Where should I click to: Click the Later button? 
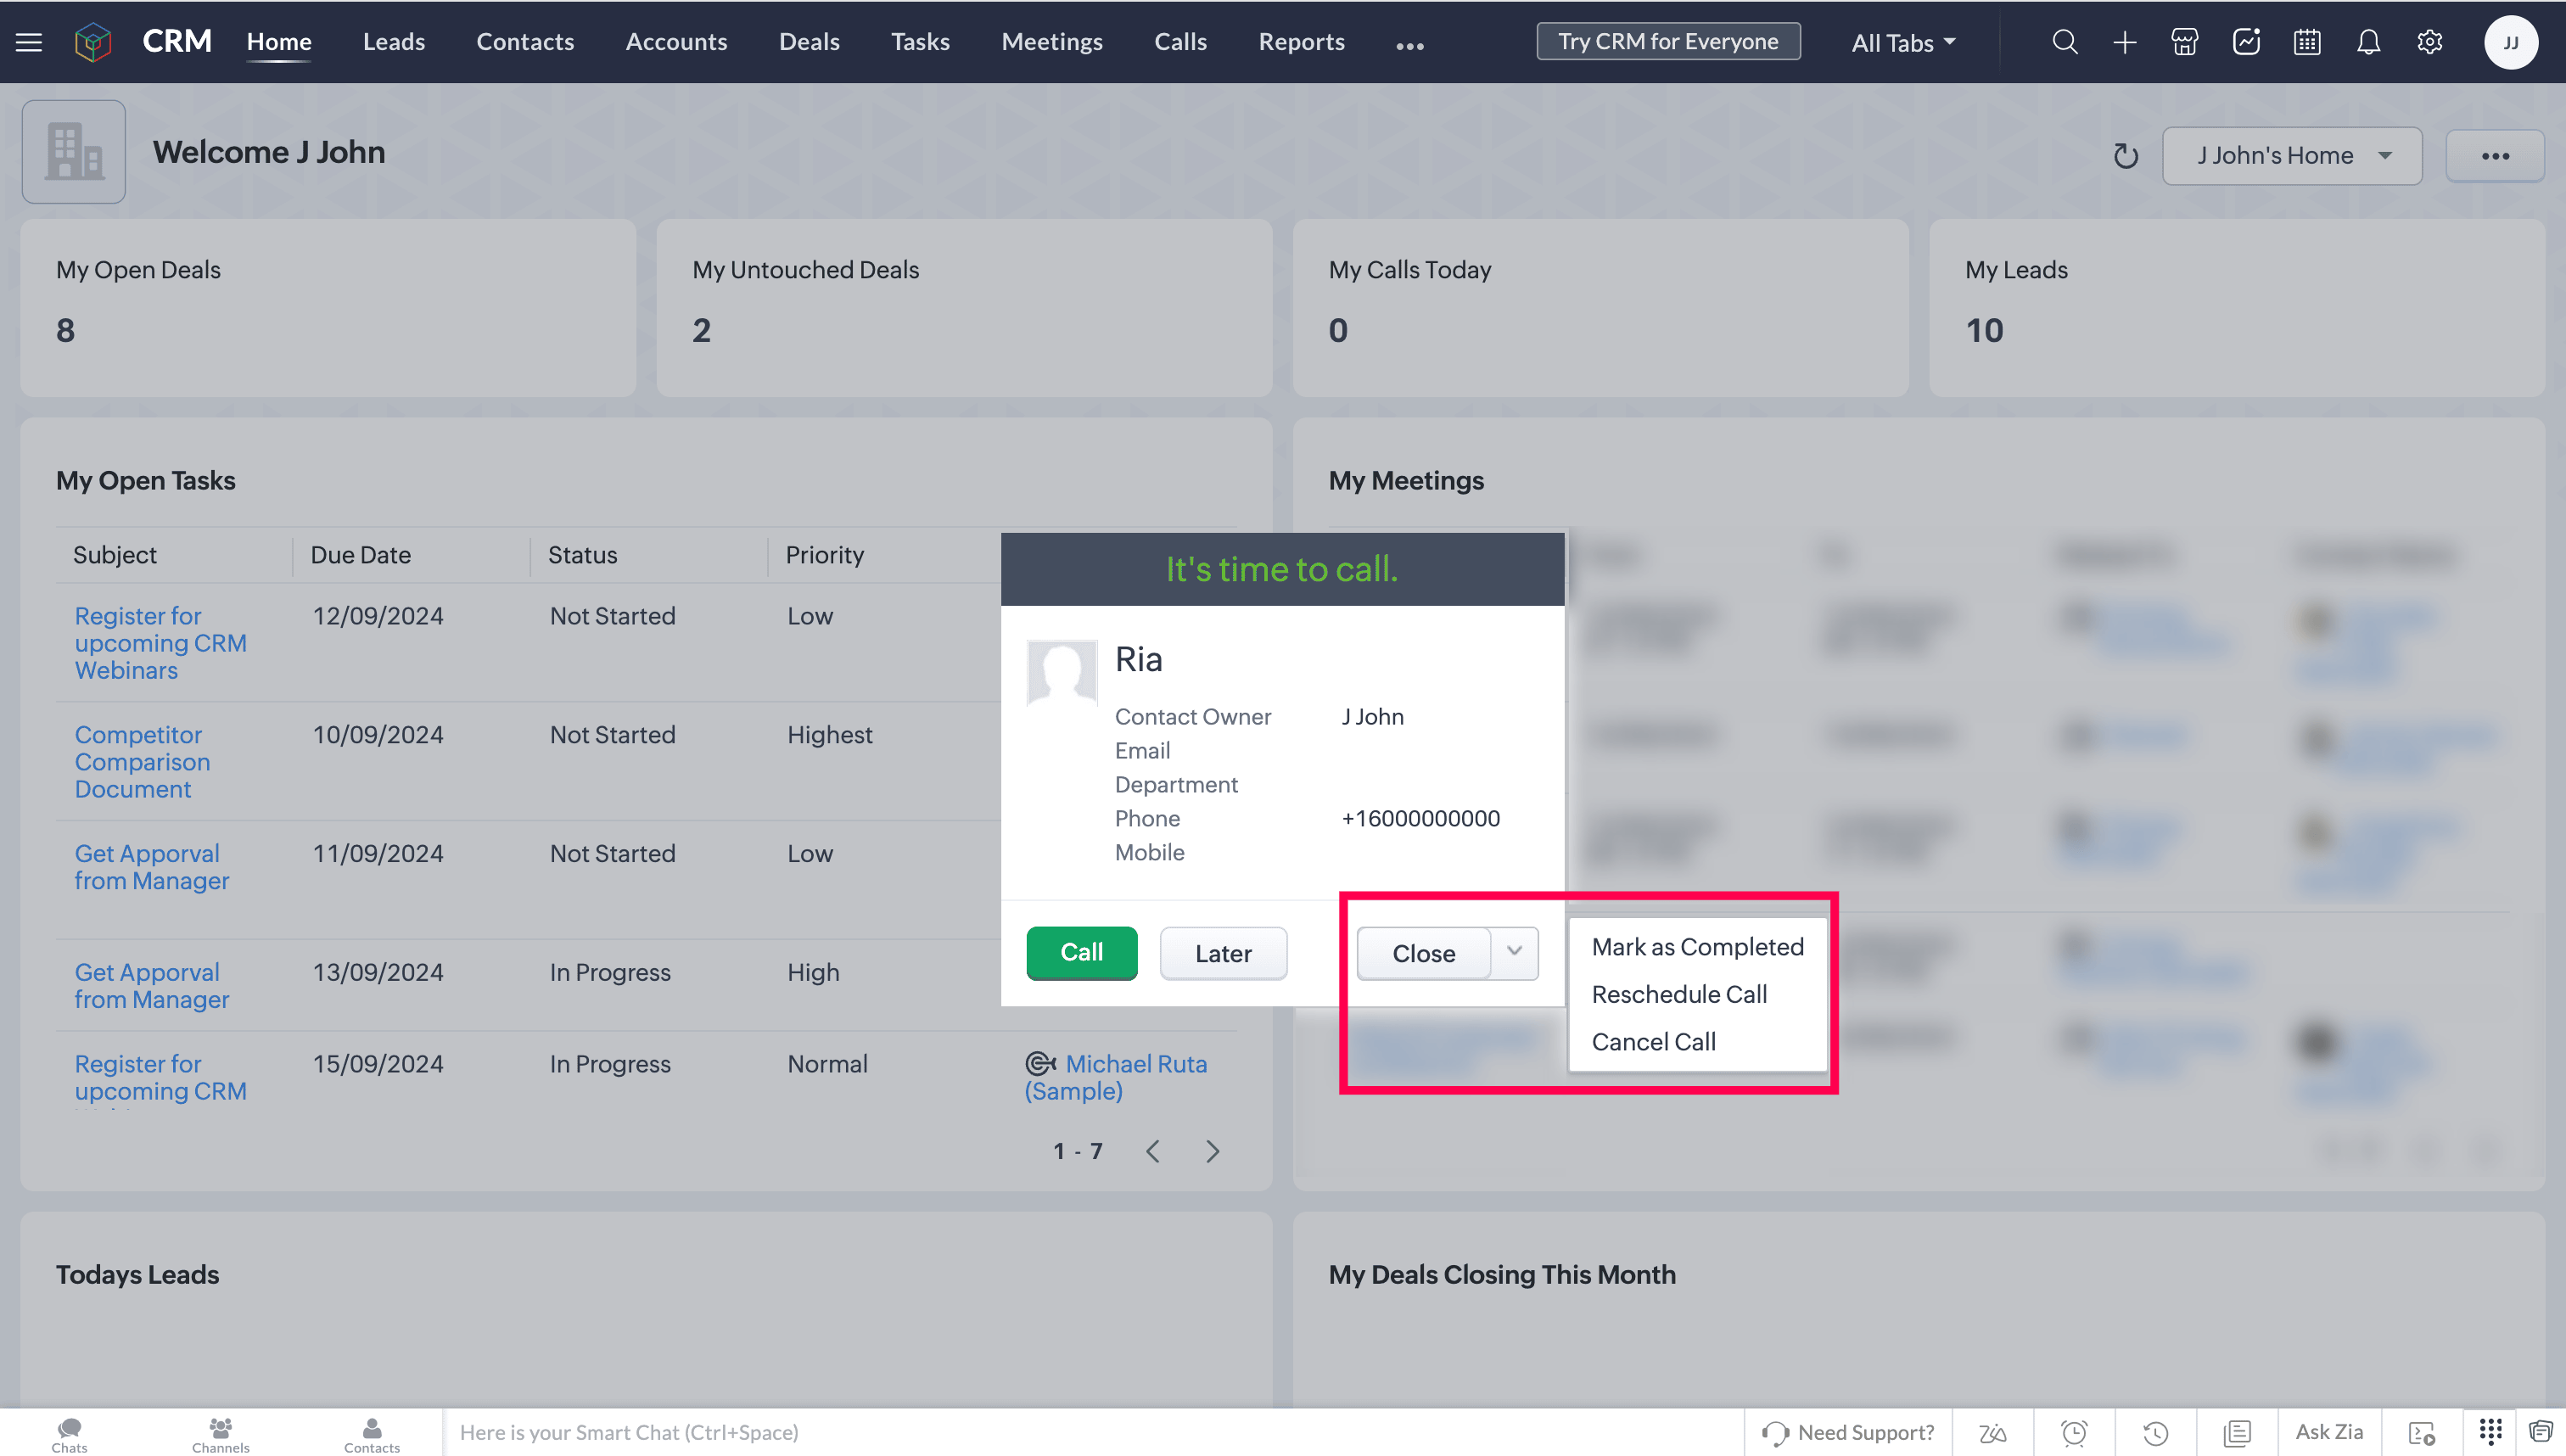[1222, 953]
